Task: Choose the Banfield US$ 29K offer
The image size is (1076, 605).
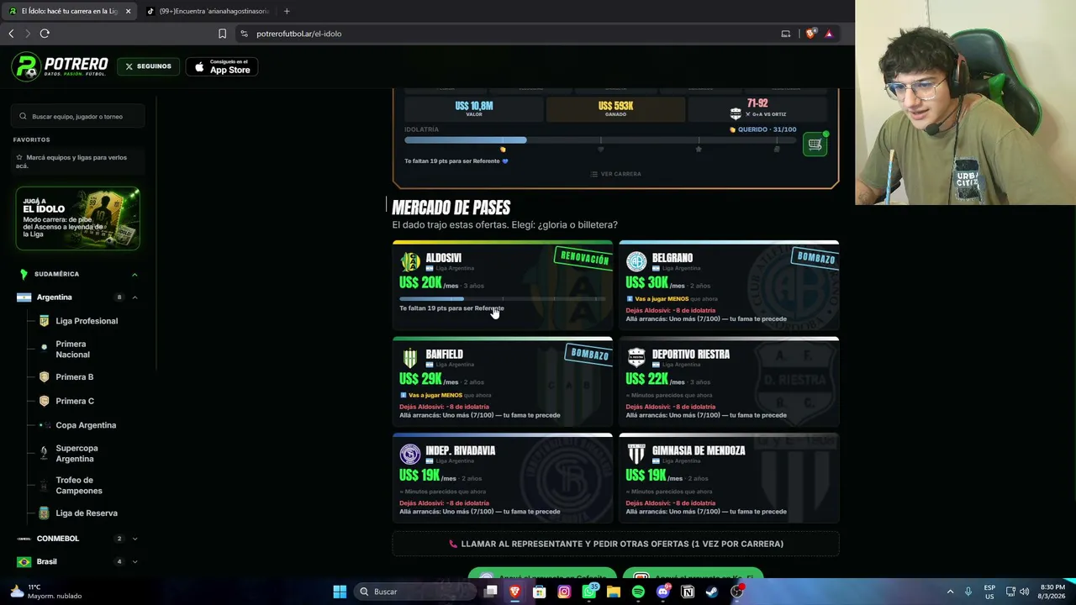Action: click(503, 382)
